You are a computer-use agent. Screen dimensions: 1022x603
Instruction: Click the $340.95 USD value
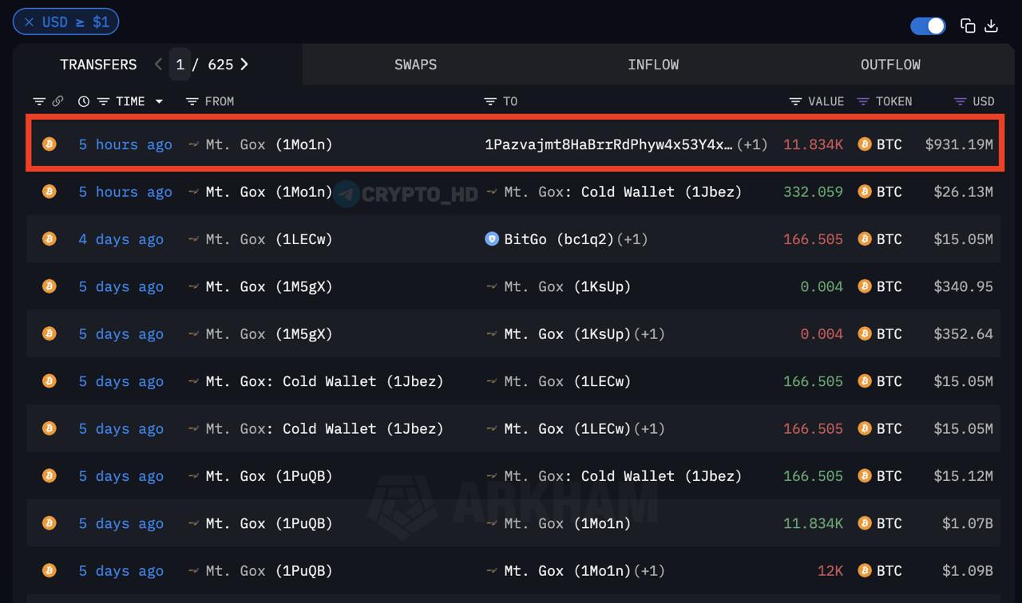click(964, 286)
